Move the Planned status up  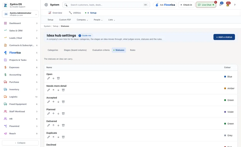(53, 113)
